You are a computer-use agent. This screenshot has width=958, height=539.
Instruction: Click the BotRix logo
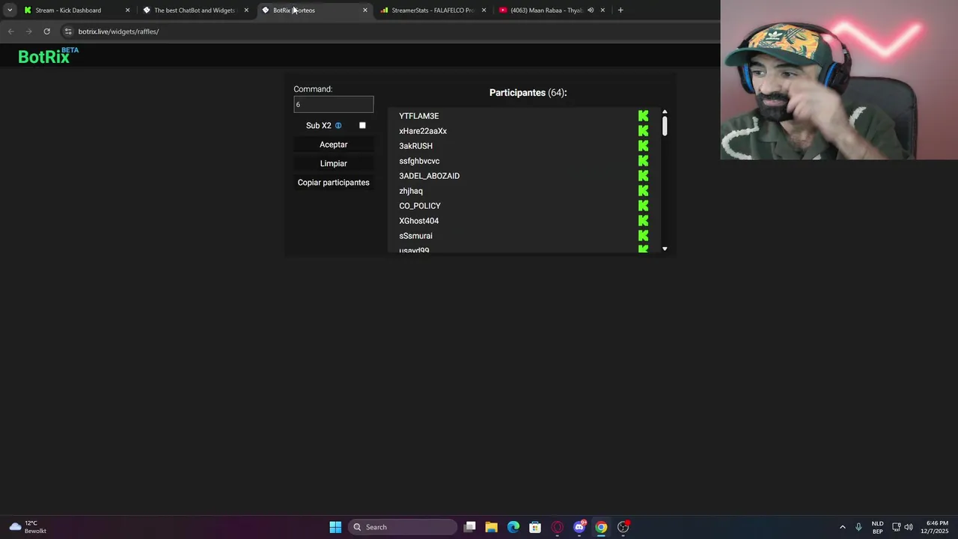(x=48, y=55)
